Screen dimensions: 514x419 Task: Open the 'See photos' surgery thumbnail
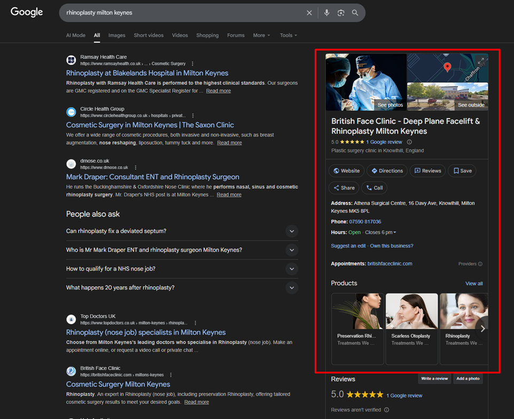(366, 82)
